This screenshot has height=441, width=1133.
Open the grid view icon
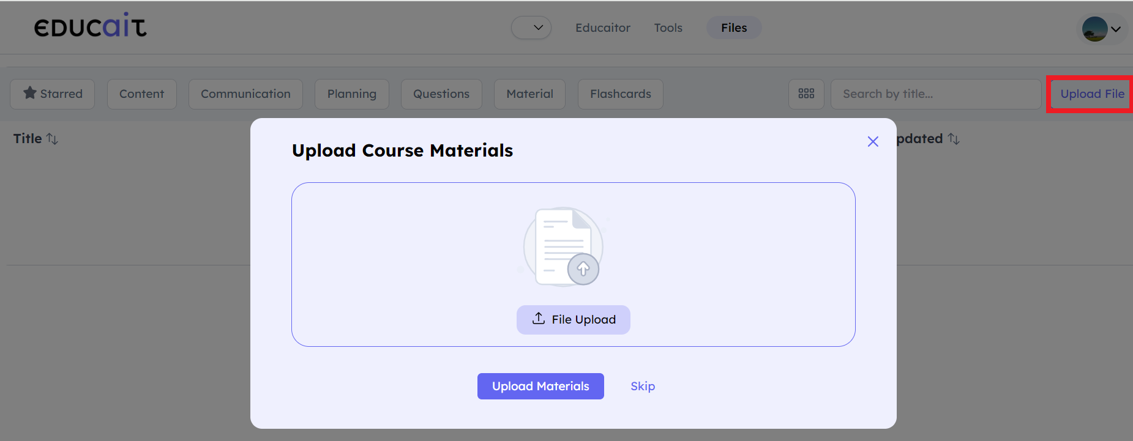click(x=806, y=94)
